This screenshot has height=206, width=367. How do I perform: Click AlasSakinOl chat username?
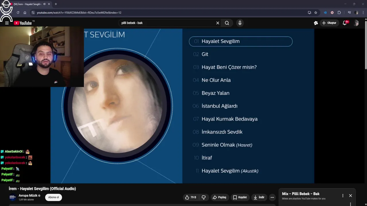click(x=13, y=152)
